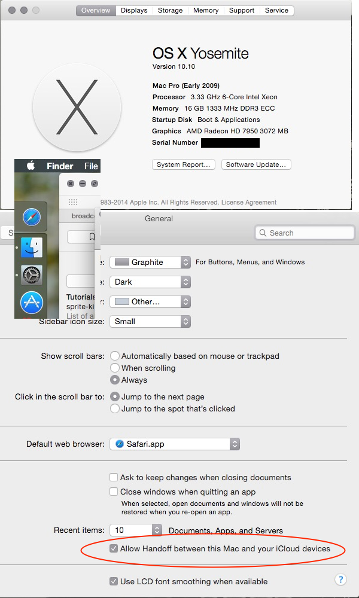Screen dimensions: 359x598
Task: Click the Graphite color swatch
Action: click(x=121, y=262)
